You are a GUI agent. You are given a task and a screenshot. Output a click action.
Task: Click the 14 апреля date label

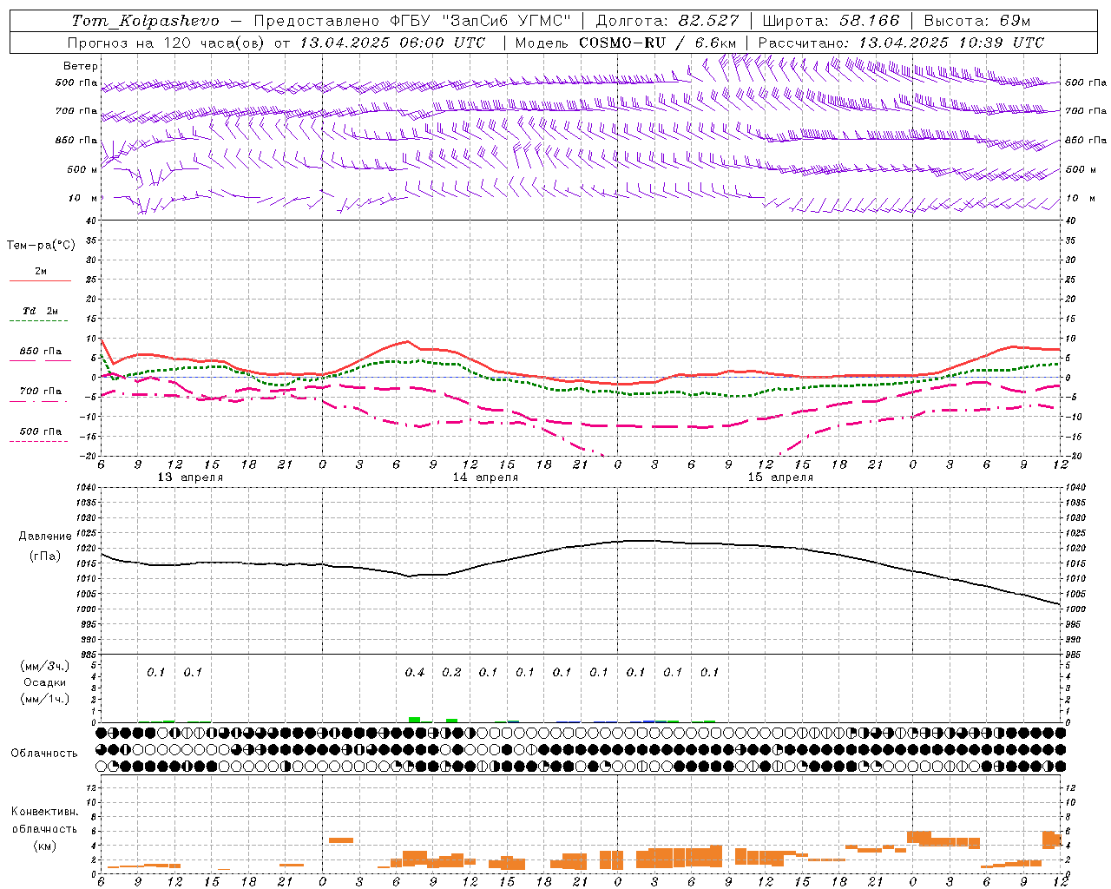pos(485,477)
